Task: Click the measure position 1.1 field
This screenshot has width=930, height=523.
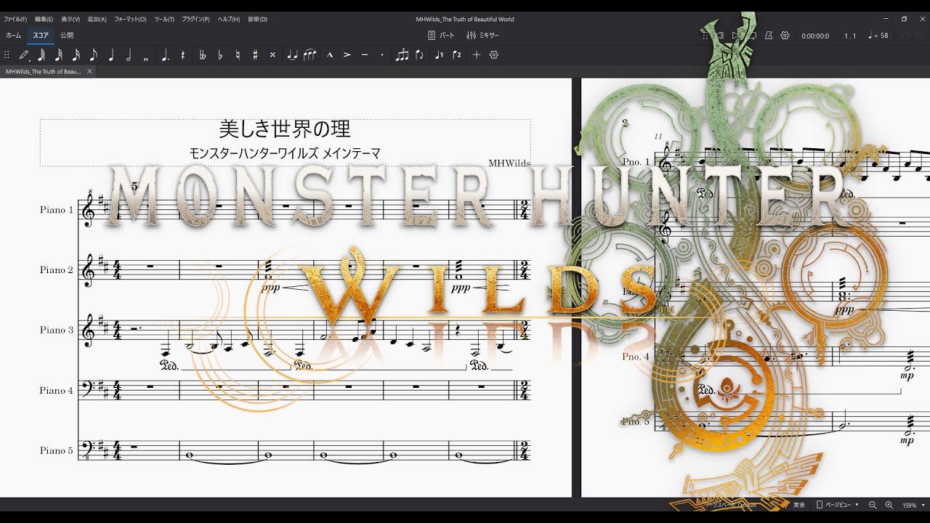Action: [850, 36]
